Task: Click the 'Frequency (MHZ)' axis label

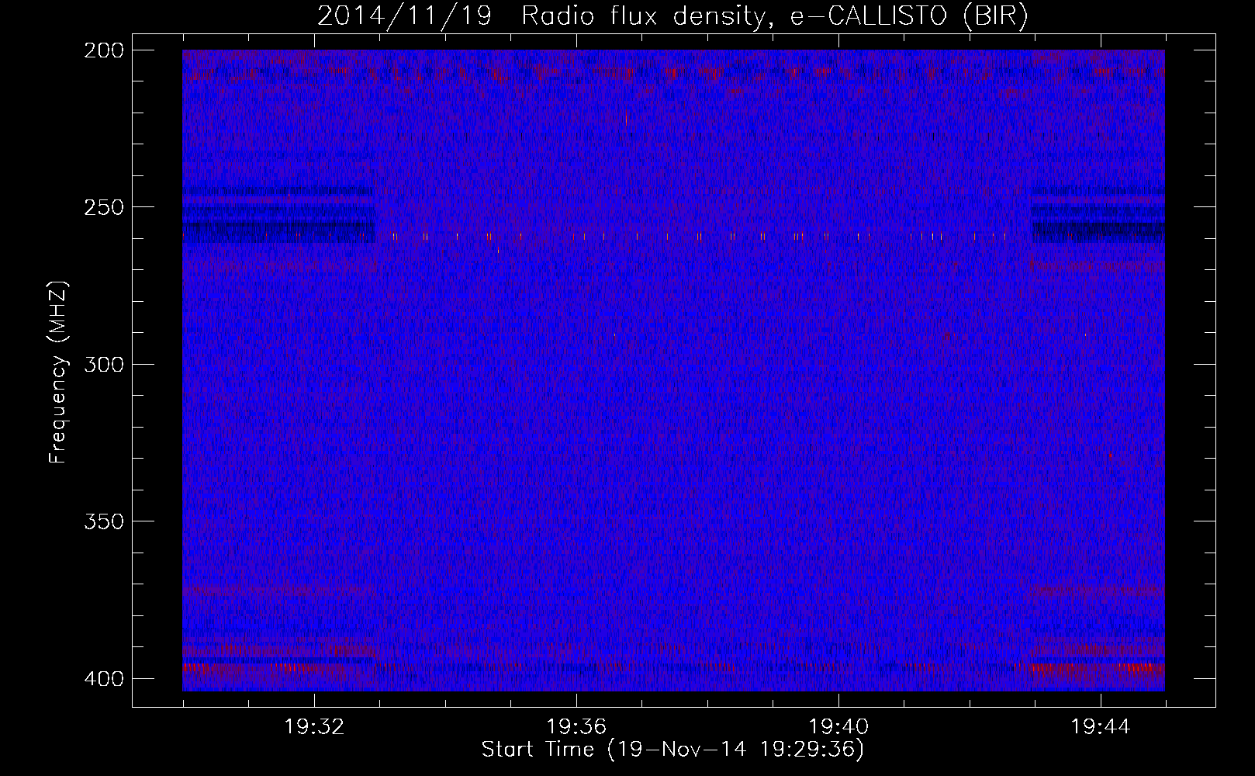Action: 58,372
